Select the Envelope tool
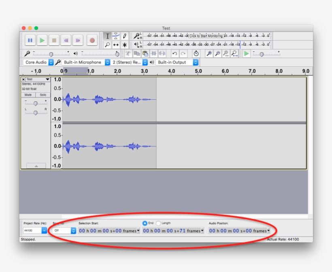 click(116, 36)
